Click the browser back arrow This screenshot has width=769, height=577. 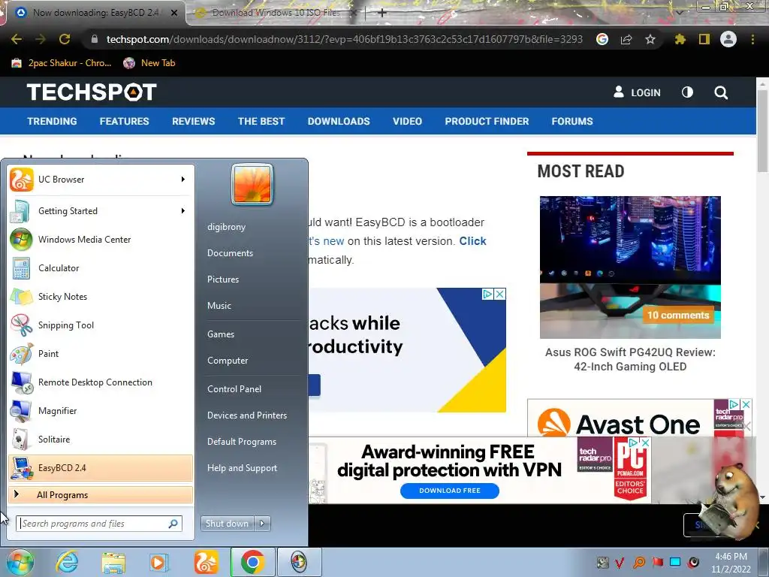(x=17, y=39)
